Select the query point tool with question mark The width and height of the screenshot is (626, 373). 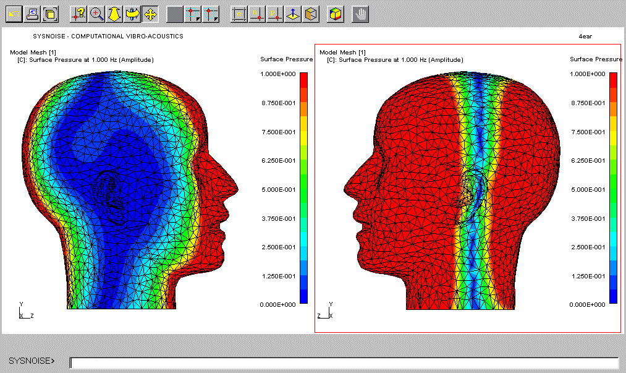point(78,14)
